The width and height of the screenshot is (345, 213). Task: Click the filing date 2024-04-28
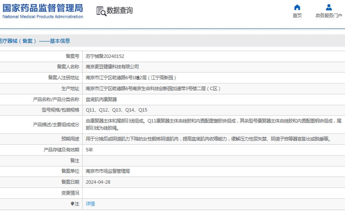point(98,182)
